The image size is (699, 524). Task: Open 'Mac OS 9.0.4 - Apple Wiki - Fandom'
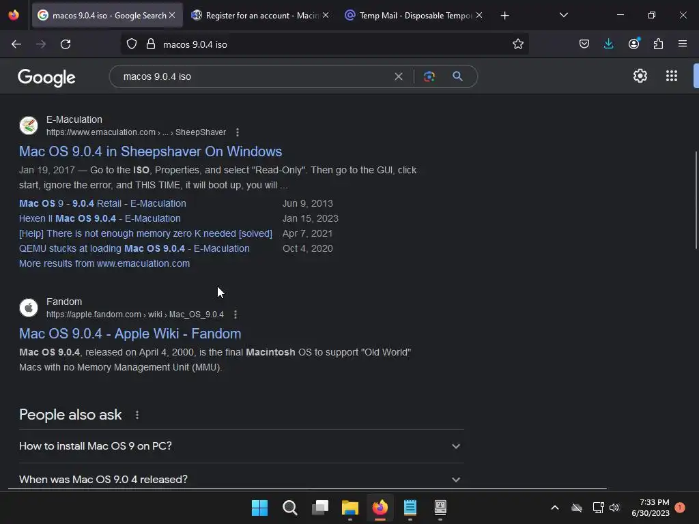(130, 334)
